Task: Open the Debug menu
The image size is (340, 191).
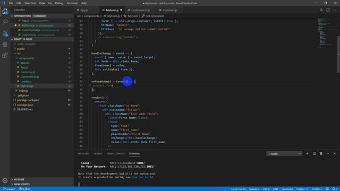Action: (x=59, y=3)
